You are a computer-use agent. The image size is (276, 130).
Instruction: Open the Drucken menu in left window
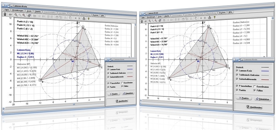click(95, 15)
